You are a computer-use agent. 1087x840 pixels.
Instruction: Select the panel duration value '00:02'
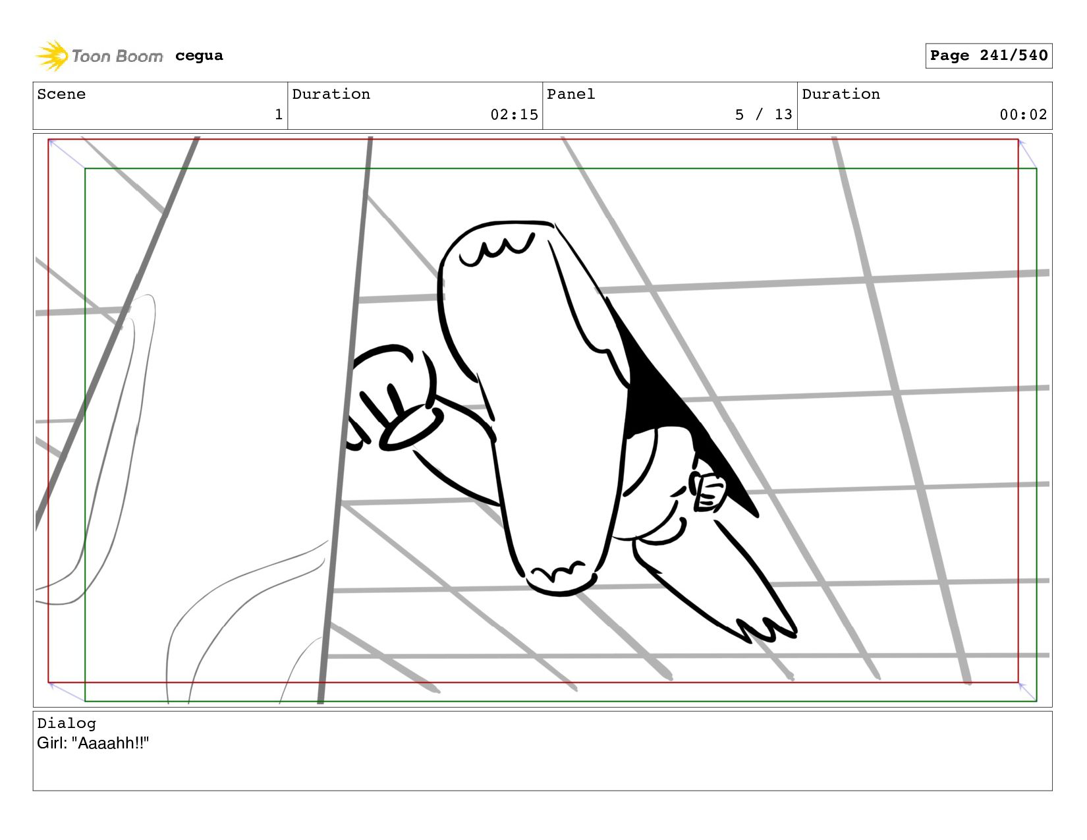1023,115
